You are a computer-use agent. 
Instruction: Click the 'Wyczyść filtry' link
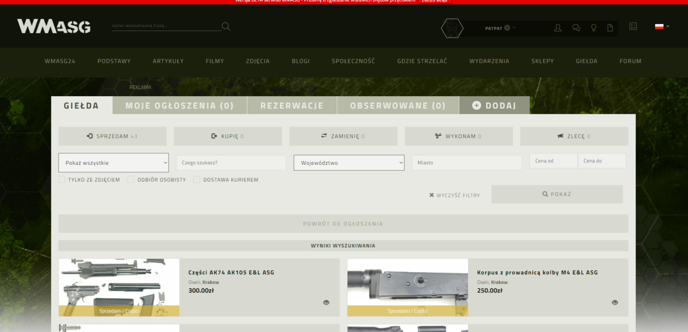coord(455,195)
